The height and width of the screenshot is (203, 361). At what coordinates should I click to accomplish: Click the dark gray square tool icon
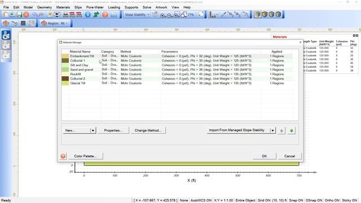pos(23,23)
